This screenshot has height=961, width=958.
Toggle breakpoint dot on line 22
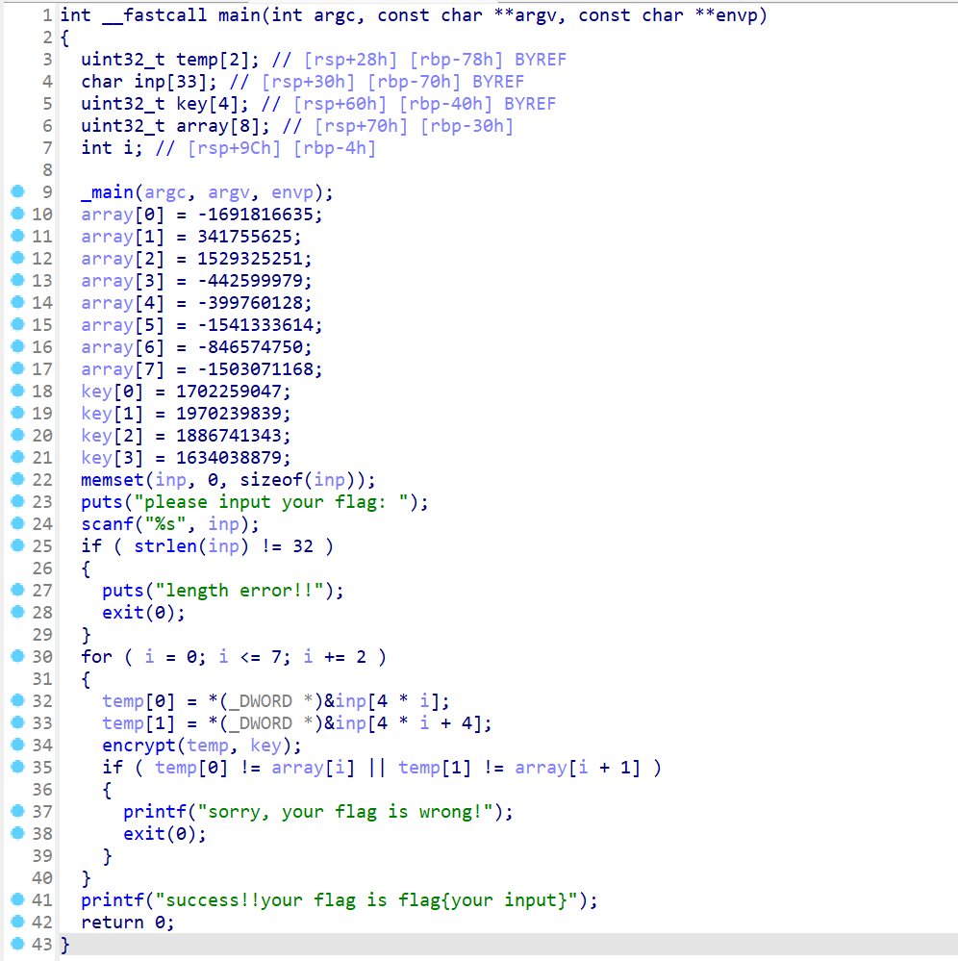point(17,479)
